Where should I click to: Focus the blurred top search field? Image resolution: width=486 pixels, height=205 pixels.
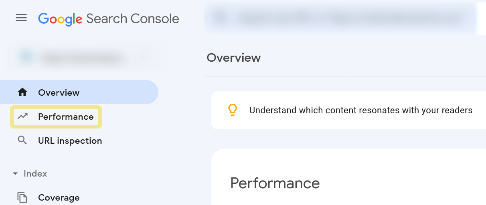point(341,18)
